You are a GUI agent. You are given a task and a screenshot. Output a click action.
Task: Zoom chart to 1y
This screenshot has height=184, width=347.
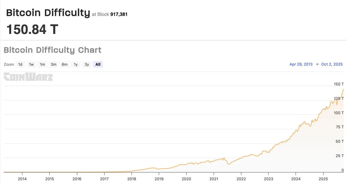[76, 64]
